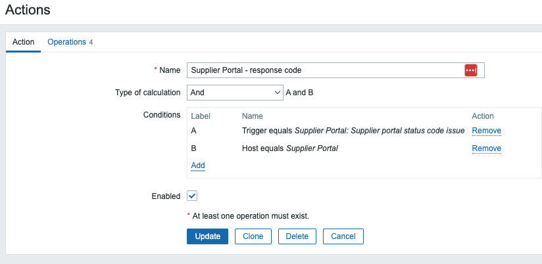
Task: Click the Enabled label text
Action: [x=166, y=196]
